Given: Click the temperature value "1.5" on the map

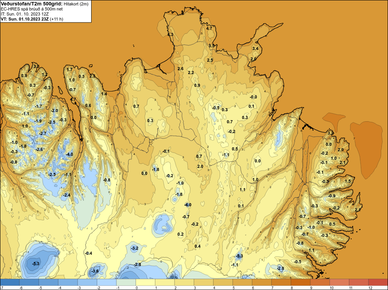Looking at the screenshot, I should [x=348, y=181].
